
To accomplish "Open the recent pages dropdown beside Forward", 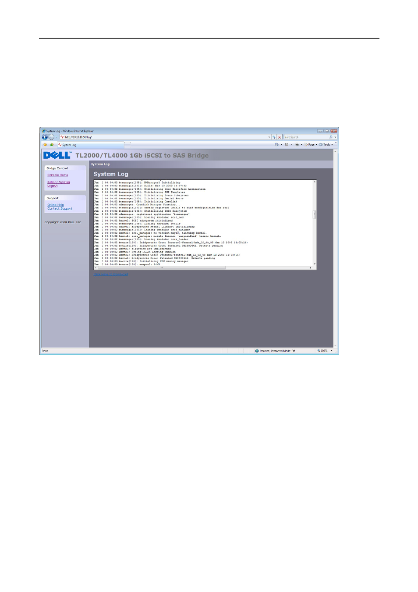I will pyautogui.click(x=56, y=137).
